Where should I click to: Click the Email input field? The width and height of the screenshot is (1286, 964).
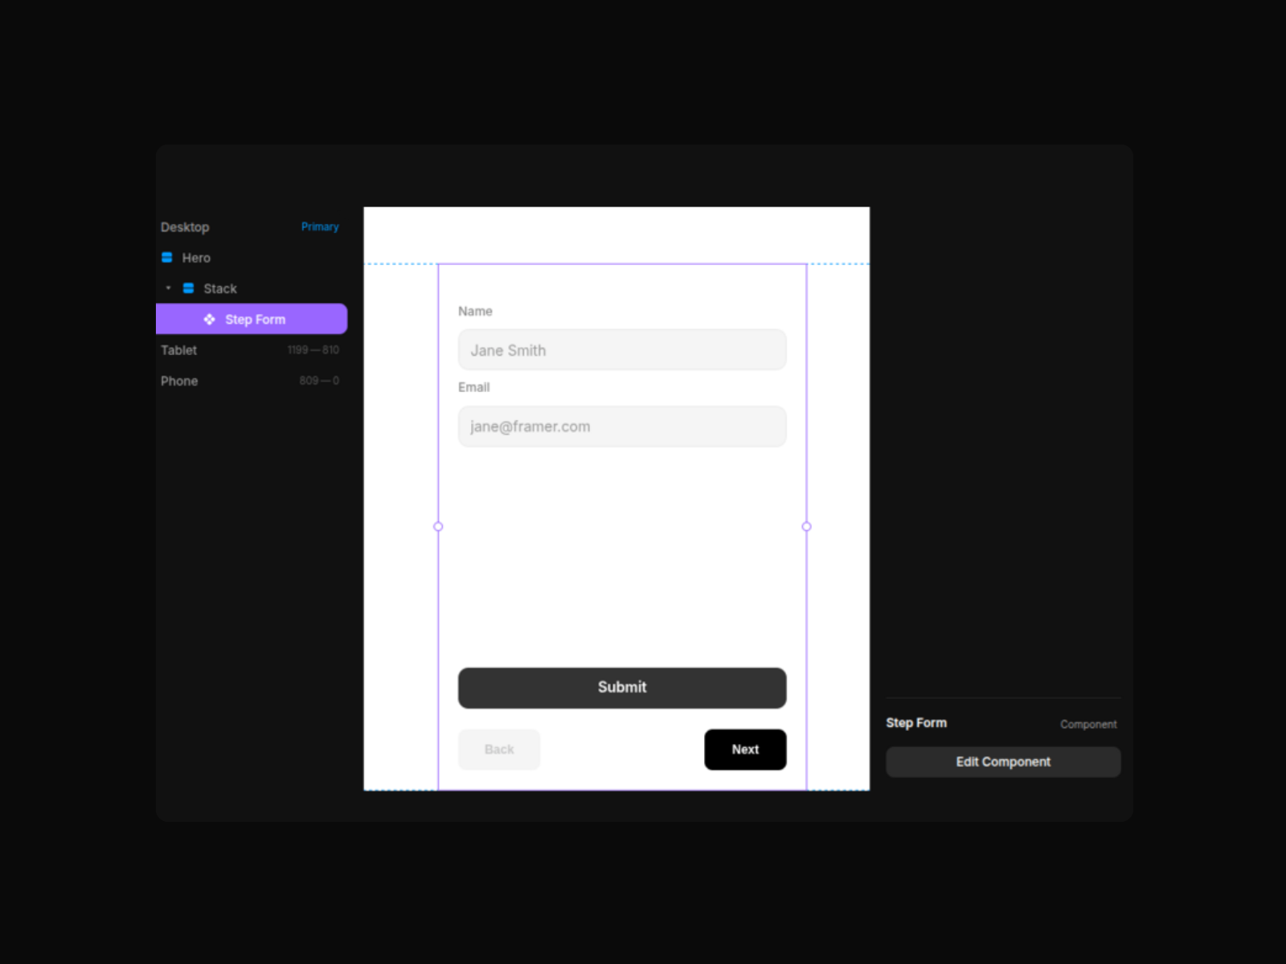(x=622, y=427)
